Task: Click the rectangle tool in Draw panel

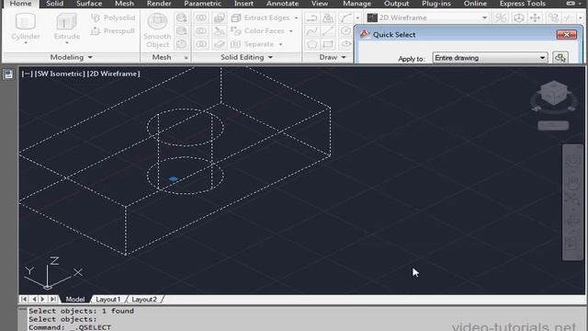Action: pyautogui.click(x=328, y=44)
